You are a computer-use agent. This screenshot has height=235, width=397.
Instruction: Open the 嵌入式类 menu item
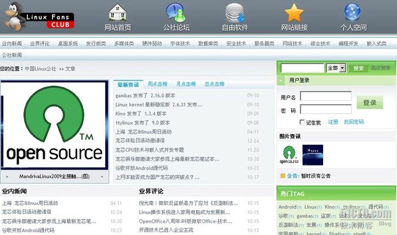point(376,43)
